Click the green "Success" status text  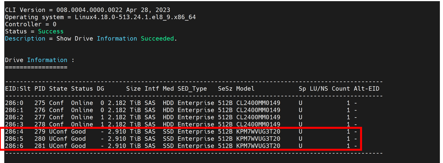[x=51, y=31]
